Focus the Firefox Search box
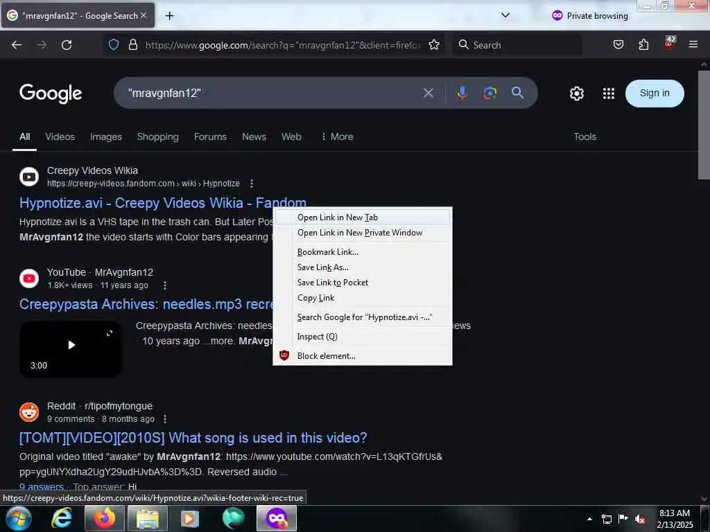This screenshot has width=710, height=532. (517, 45)
